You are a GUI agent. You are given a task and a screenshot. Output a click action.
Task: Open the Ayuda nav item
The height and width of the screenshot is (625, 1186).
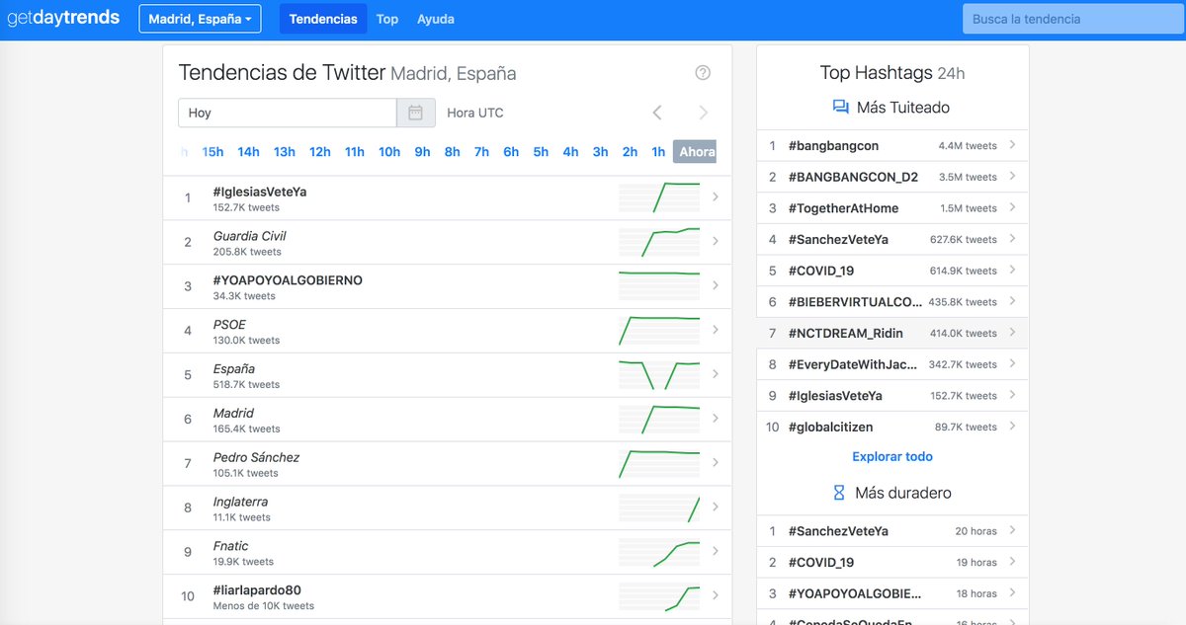[x=436, y=19]
